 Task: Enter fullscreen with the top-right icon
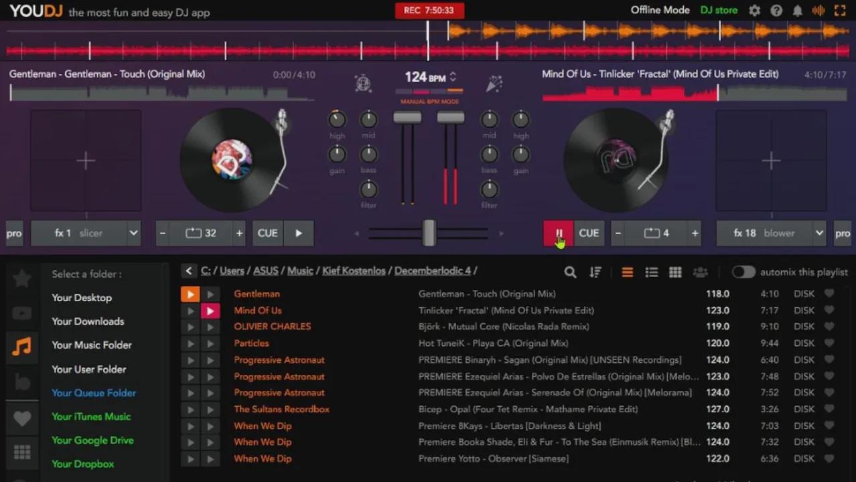[x=839, y=11]
